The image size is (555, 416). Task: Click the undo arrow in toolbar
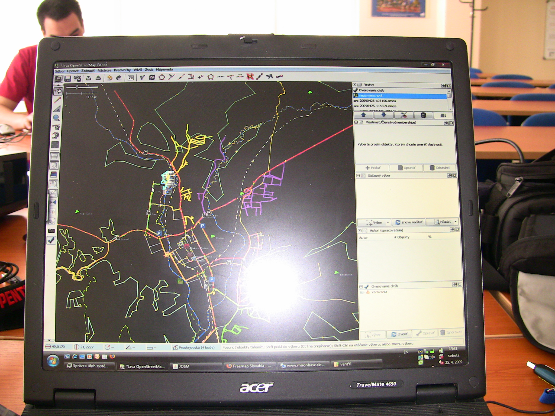110,78
